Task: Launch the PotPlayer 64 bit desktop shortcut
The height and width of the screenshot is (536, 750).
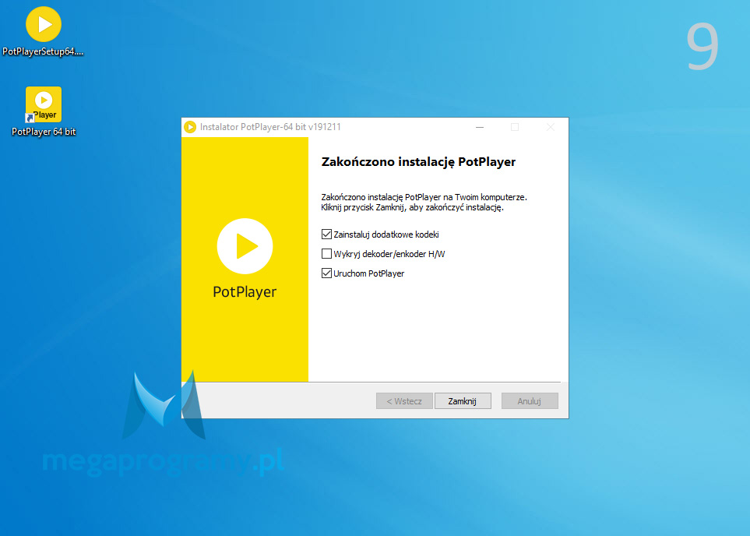Action: coord(44,111)
